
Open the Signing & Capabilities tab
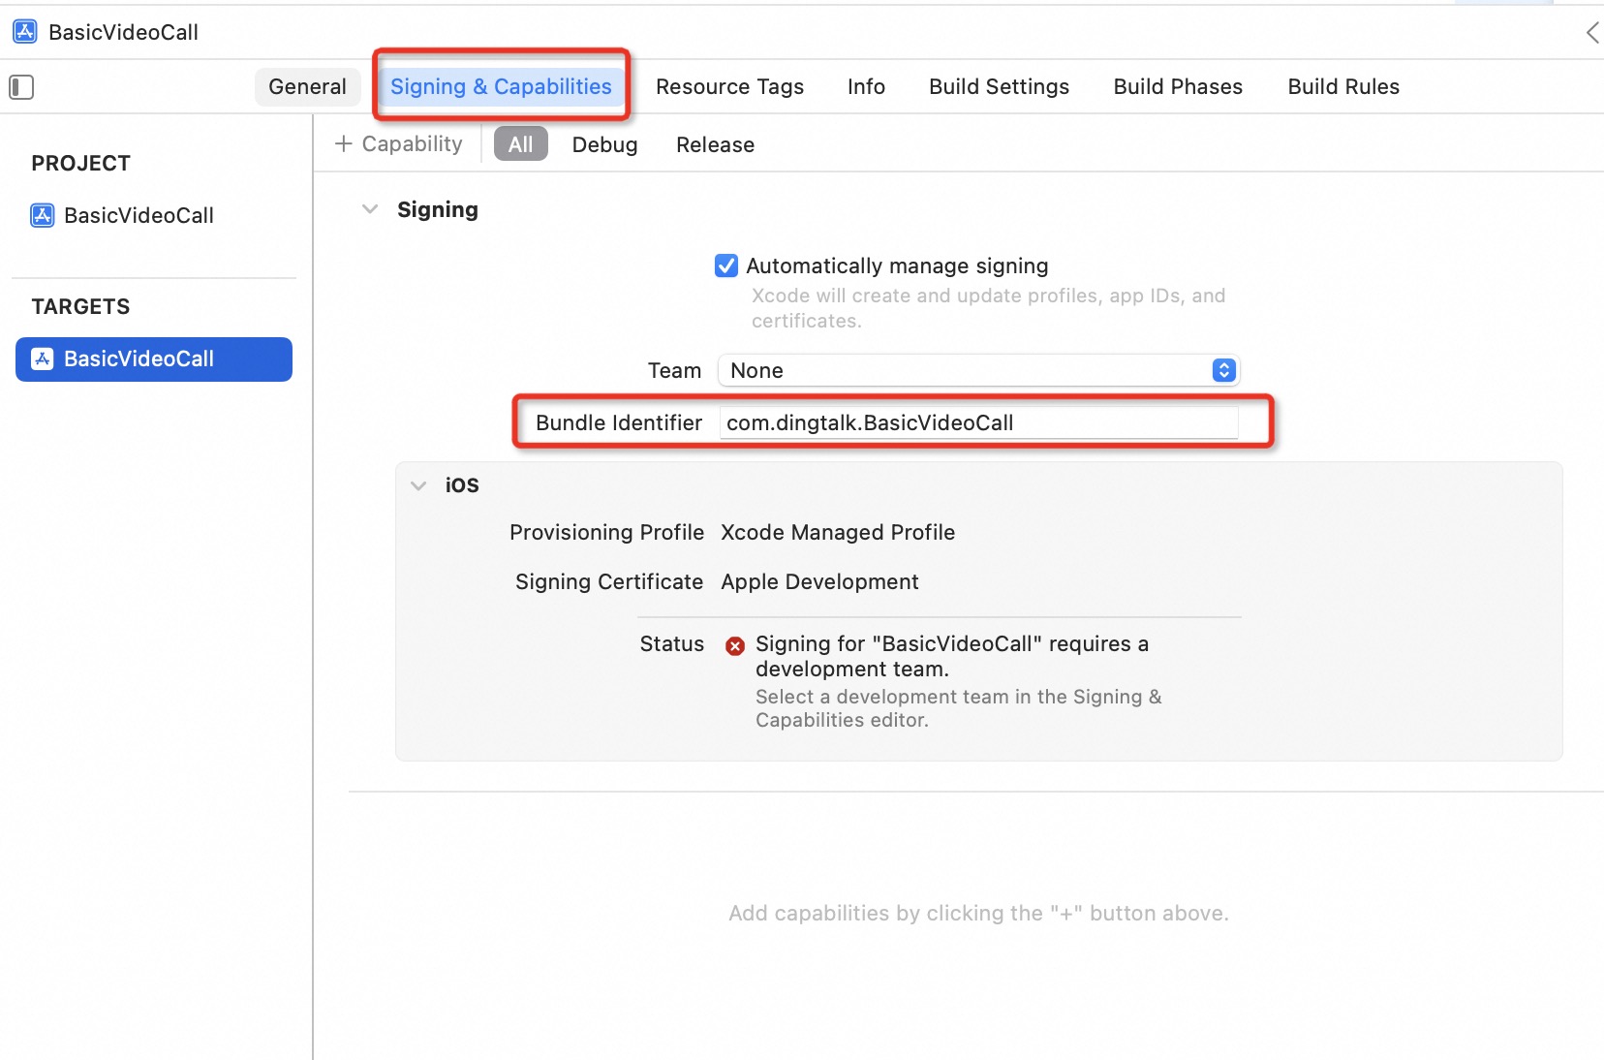tap(501, 86)
